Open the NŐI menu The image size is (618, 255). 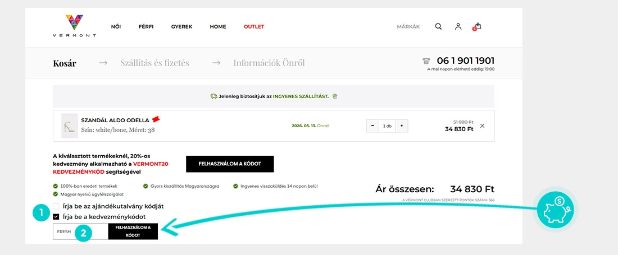pos(116,27)
